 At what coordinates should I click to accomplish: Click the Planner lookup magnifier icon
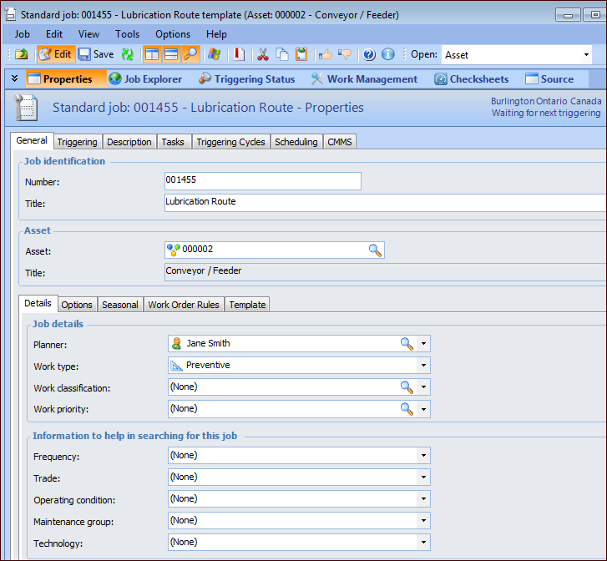[x=406, y=343]
